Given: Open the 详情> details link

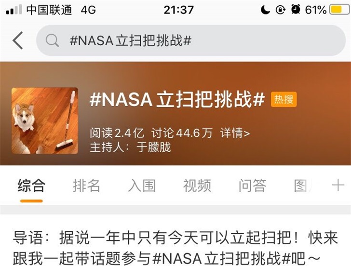Looking at the screenshot, I should 235,133.
